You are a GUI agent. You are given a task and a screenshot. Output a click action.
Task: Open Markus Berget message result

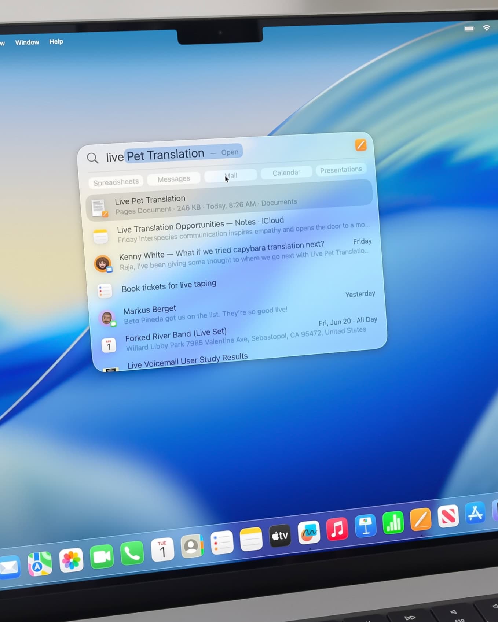(x=237, y=310)
